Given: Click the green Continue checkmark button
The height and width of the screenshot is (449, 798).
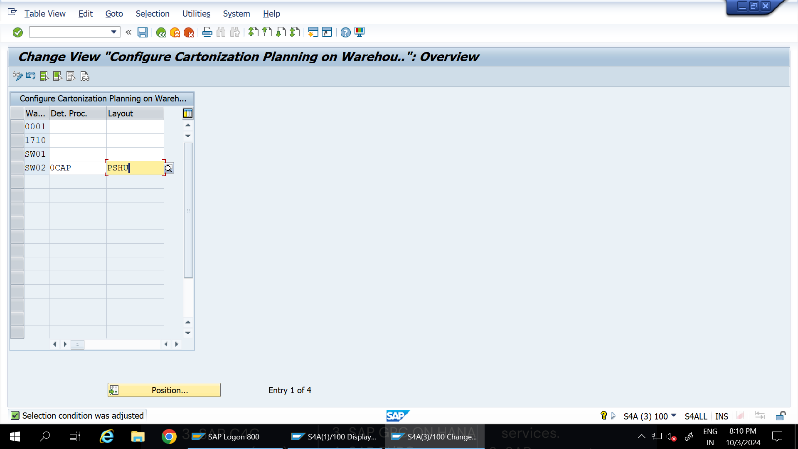Looking at the screenshot, I should tap(17, 32).
